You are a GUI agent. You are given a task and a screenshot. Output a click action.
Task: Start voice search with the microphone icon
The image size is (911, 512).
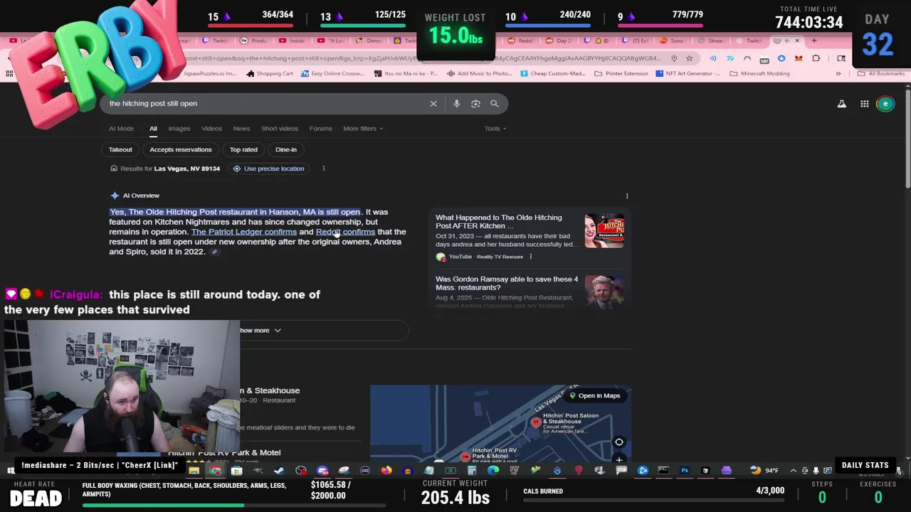click(457, 104)
